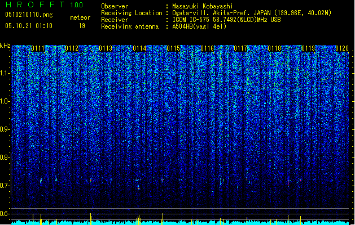The height and width of the screenshot is (225, 355).
Task: Click the 0112 time marker
Action: [x=72, y=48]
